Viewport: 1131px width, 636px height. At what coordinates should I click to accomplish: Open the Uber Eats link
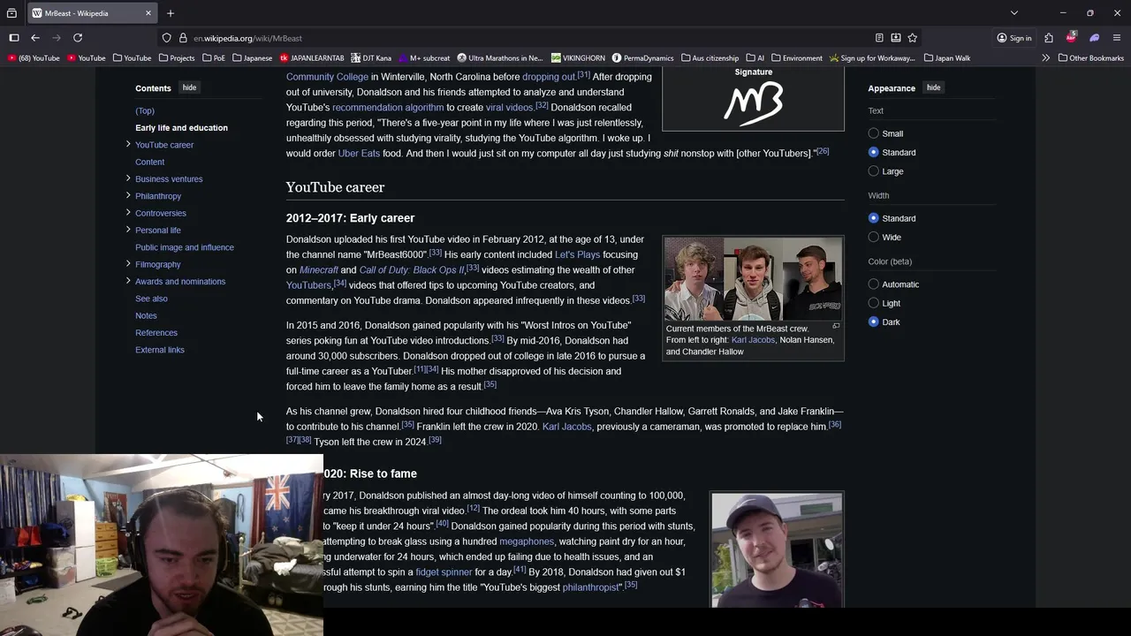359,154
